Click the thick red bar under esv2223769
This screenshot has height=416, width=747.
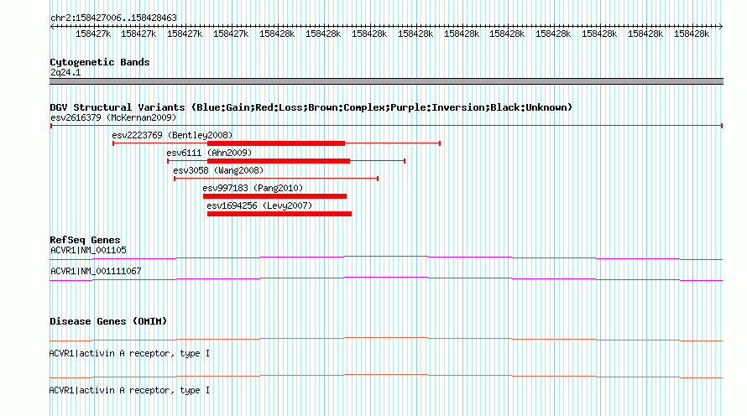coord(276,143)
